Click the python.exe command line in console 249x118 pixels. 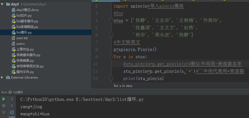tap(82, 99)
